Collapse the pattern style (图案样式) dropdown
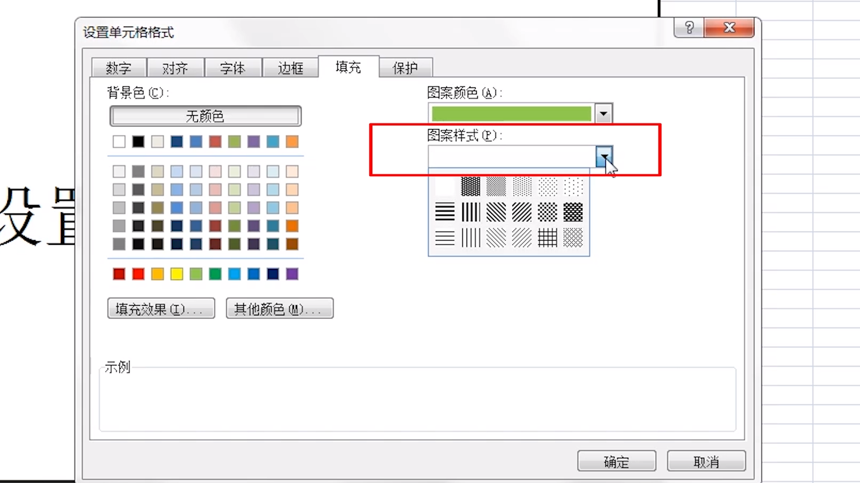 pyautogui.click(x=603, y=156)
